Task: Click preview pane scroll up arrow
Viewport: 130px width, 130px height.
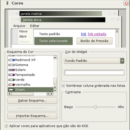Action: click(x=117, y=31)
